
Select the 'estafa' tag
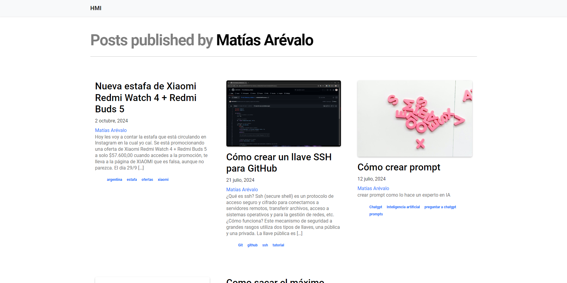(x=132, y=180)
